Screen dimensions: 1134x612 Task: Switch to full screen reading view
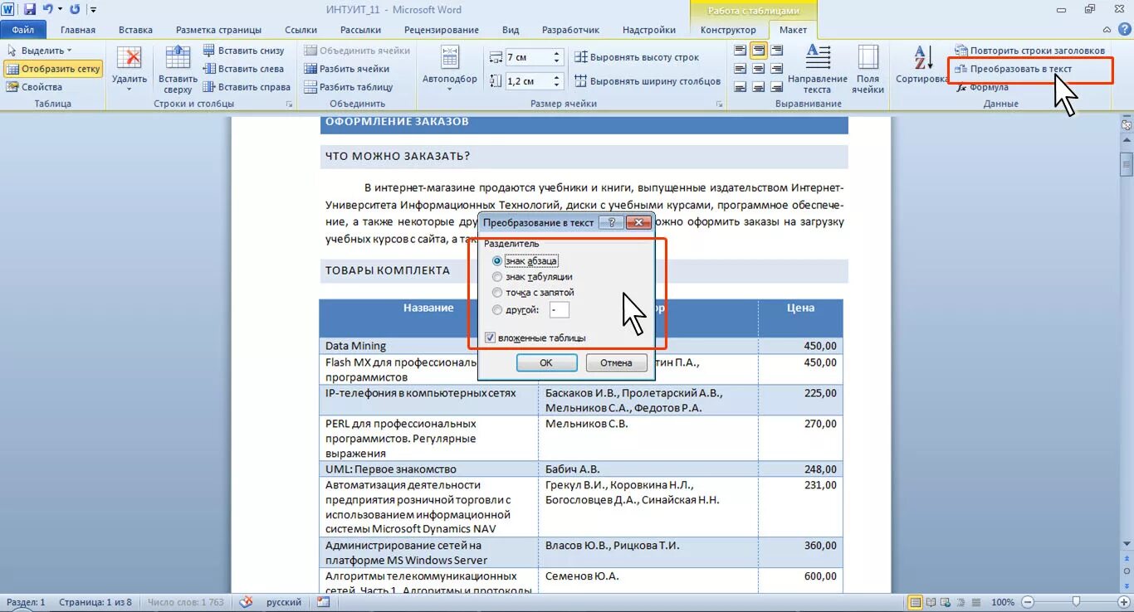coord(930,602)
